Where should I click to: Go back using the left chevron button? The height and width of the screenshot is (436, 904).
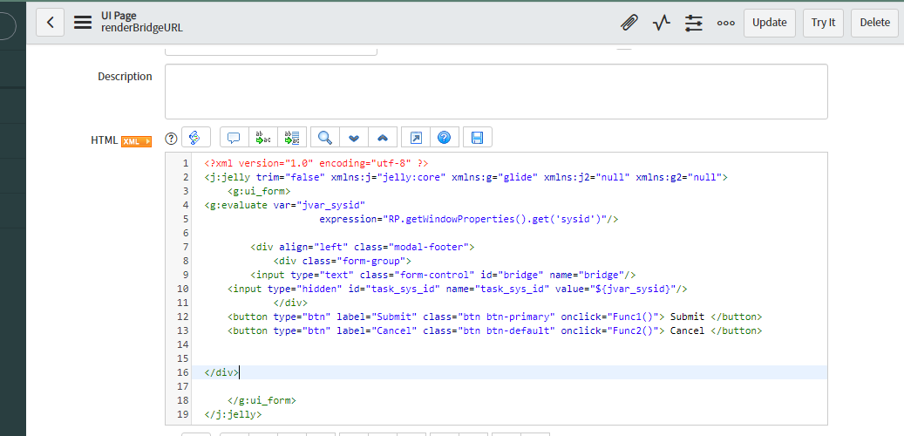pyautogui.click(x=51, y=23)
